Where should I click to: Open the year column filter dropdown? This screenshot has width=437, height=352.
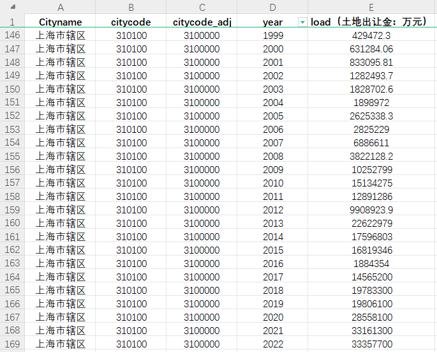(x=302, y=22)
